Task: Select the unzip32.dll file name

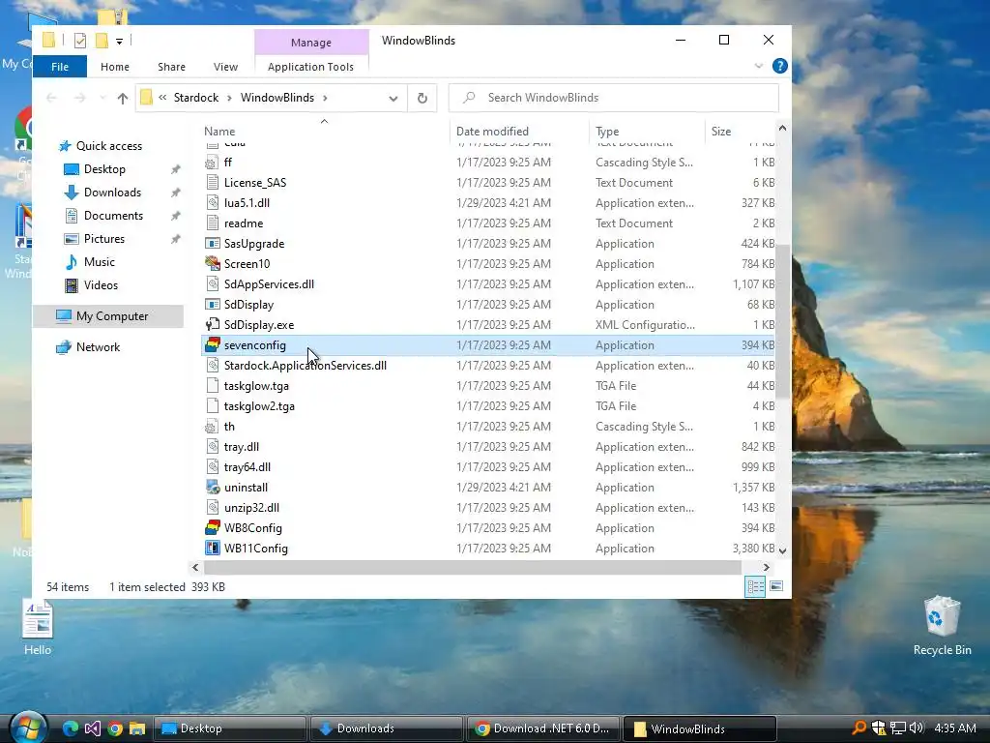Action: pos(251,507)
